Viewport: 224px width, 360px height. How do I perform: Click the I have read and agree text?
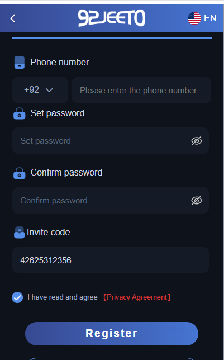(x=63, y=297)
